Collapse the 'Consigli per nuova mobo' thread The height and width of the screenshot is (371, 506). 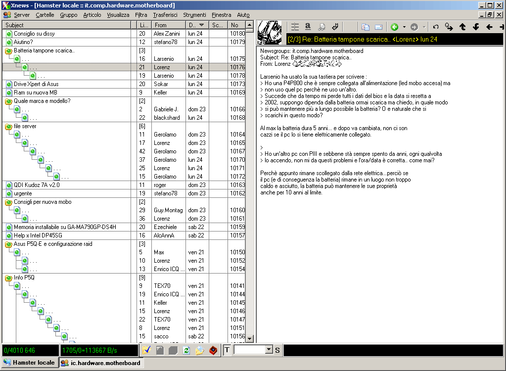point(9,202)
